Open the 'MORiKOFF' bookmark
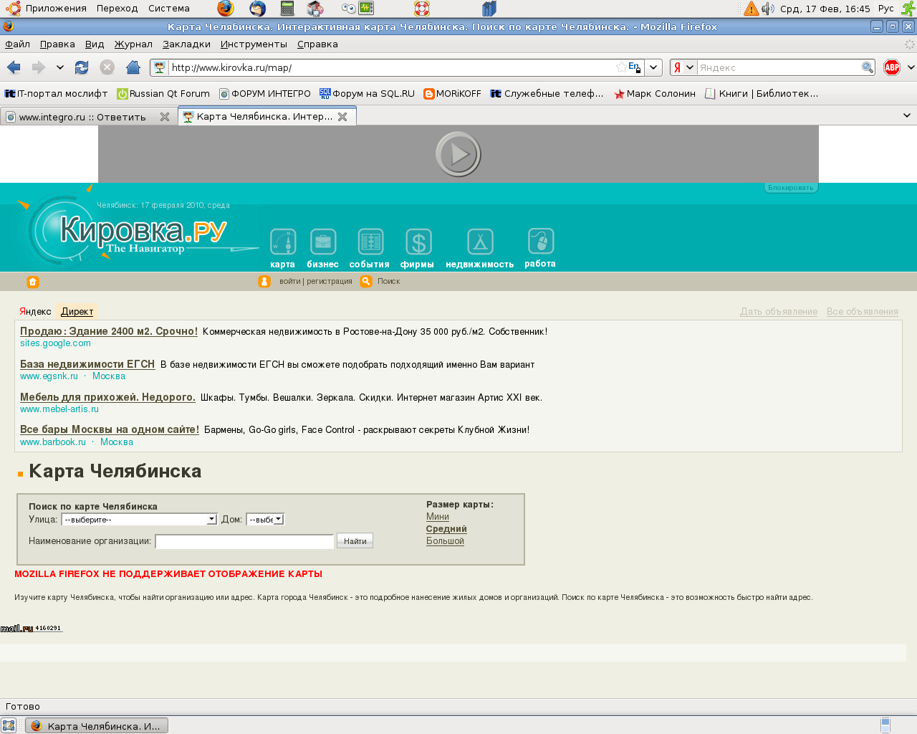 pos(452,94)
